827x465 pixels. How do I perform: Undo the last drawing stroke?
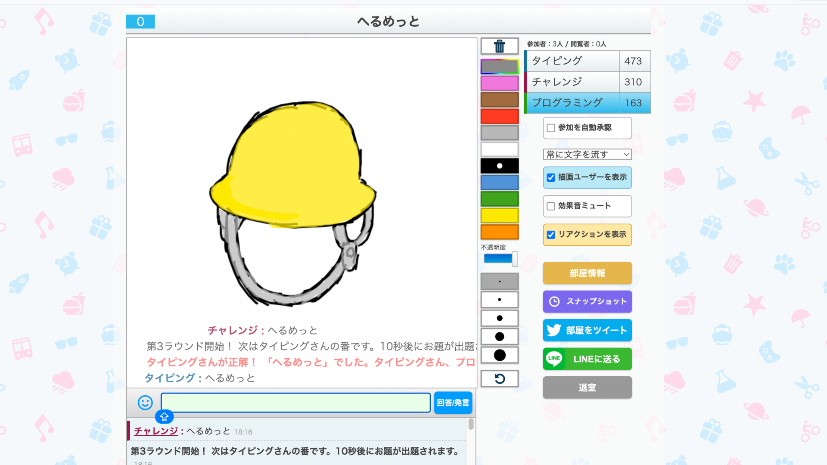(499, 378)
